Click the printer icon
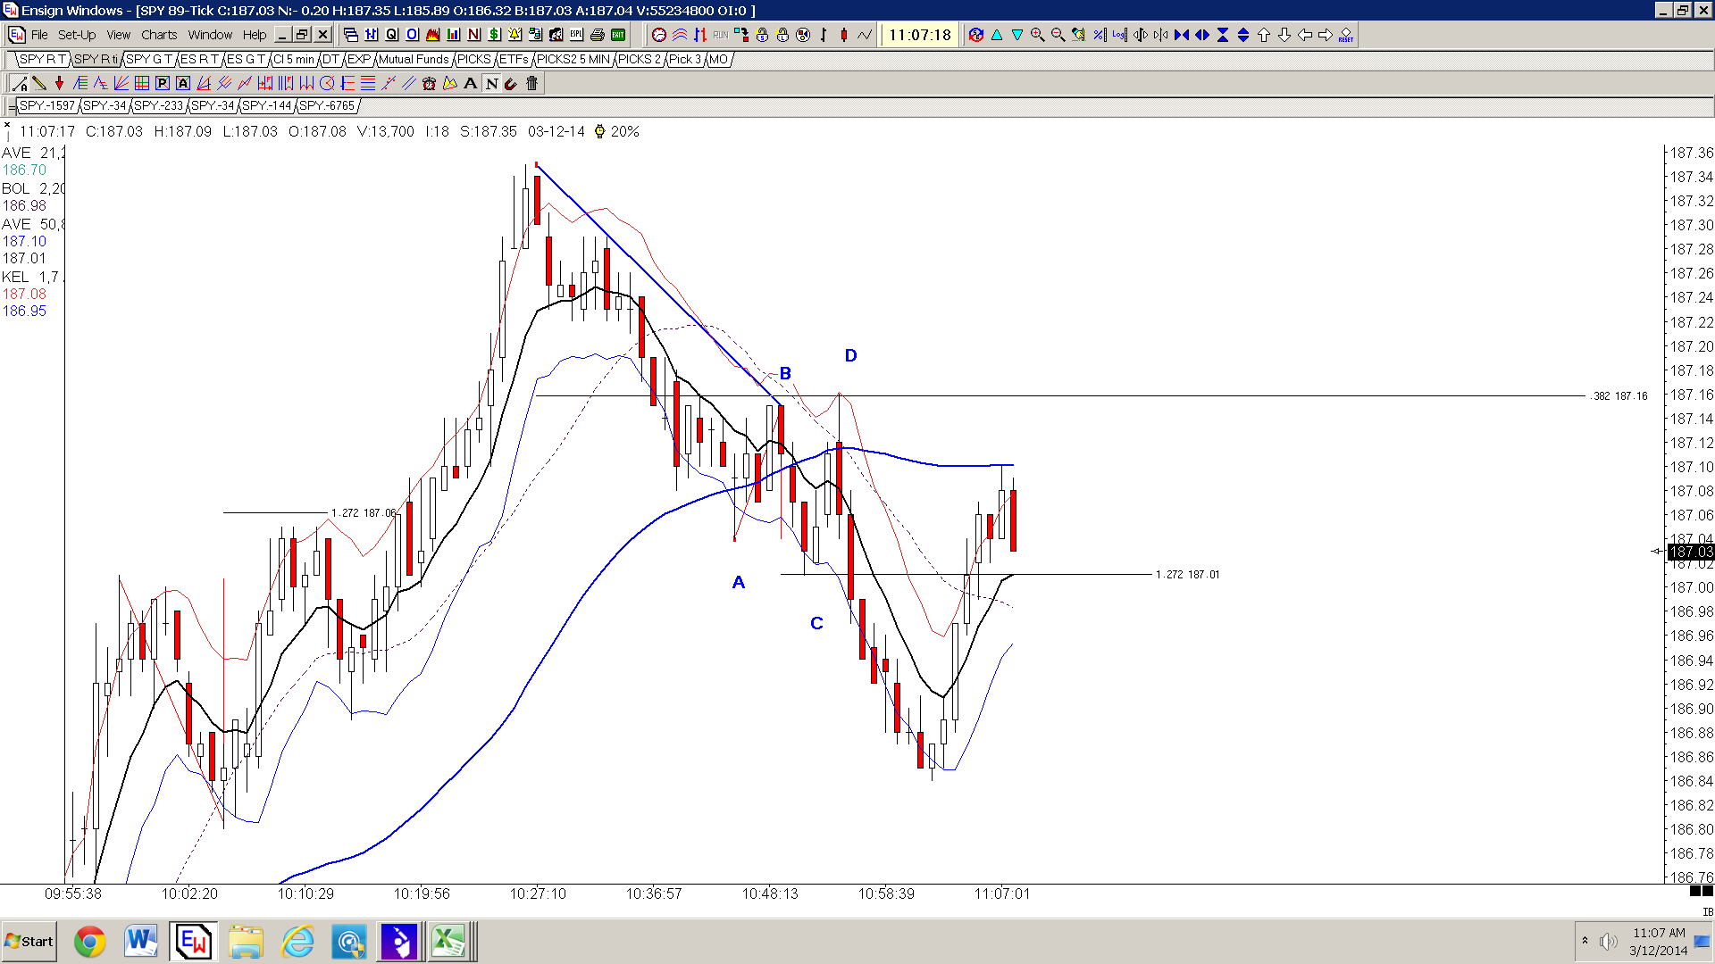The width and height of the screenshot is (1715, 964). [597, 35]
